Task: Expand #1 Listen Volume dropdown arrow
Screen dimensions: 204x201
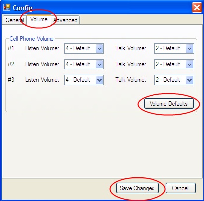Action: (x=100, y=49)
